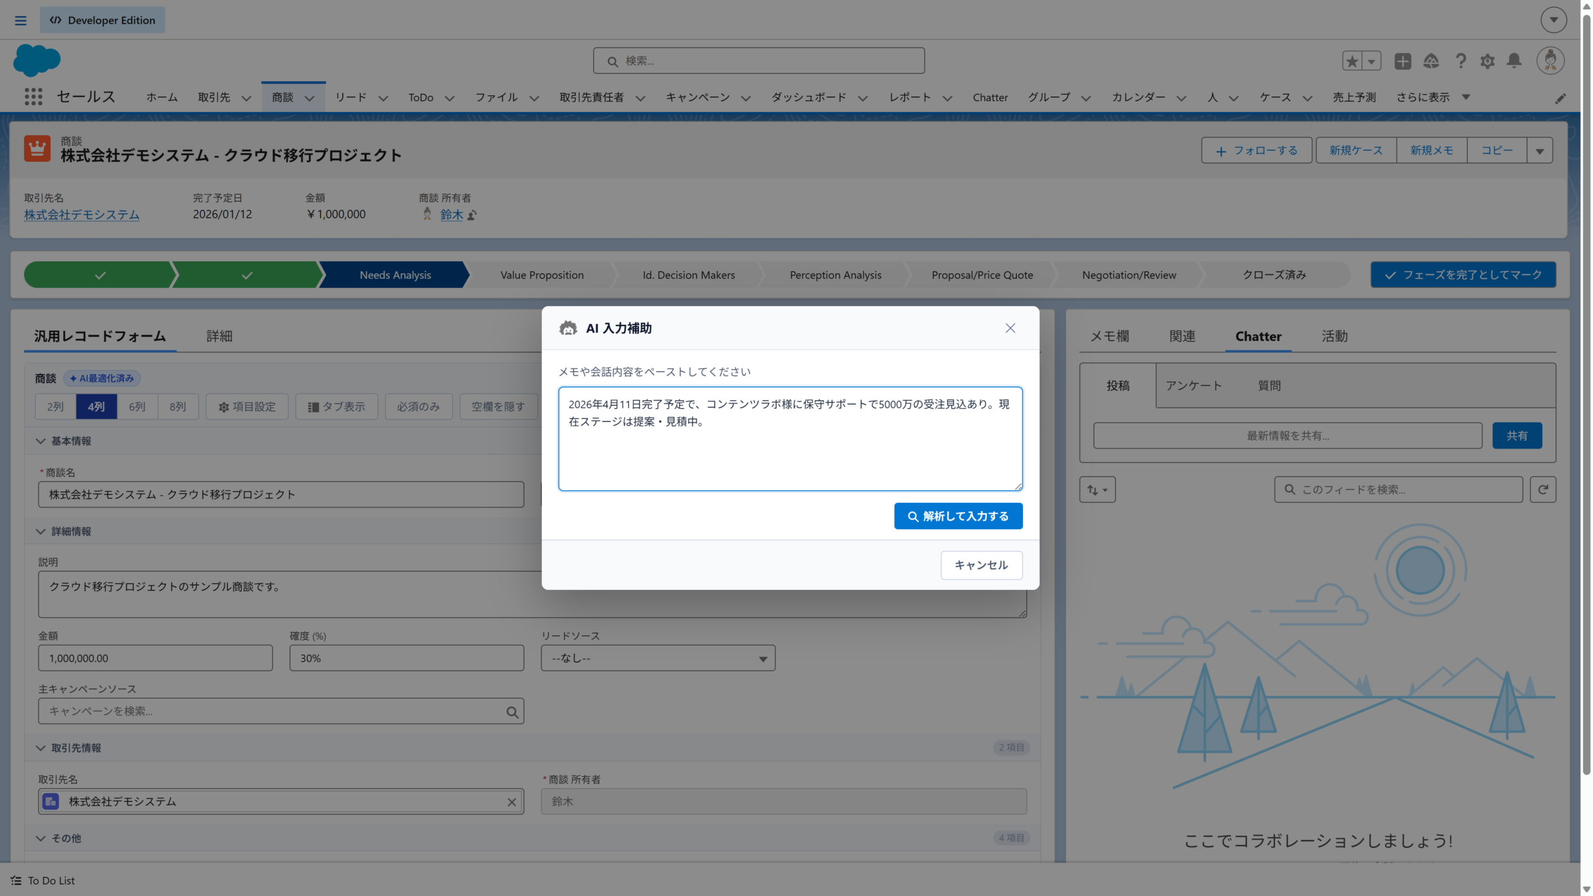Viewport: 1593px width, 896px height.
Task: Toggle the 必須のみ filter
Action: [418, 407]
